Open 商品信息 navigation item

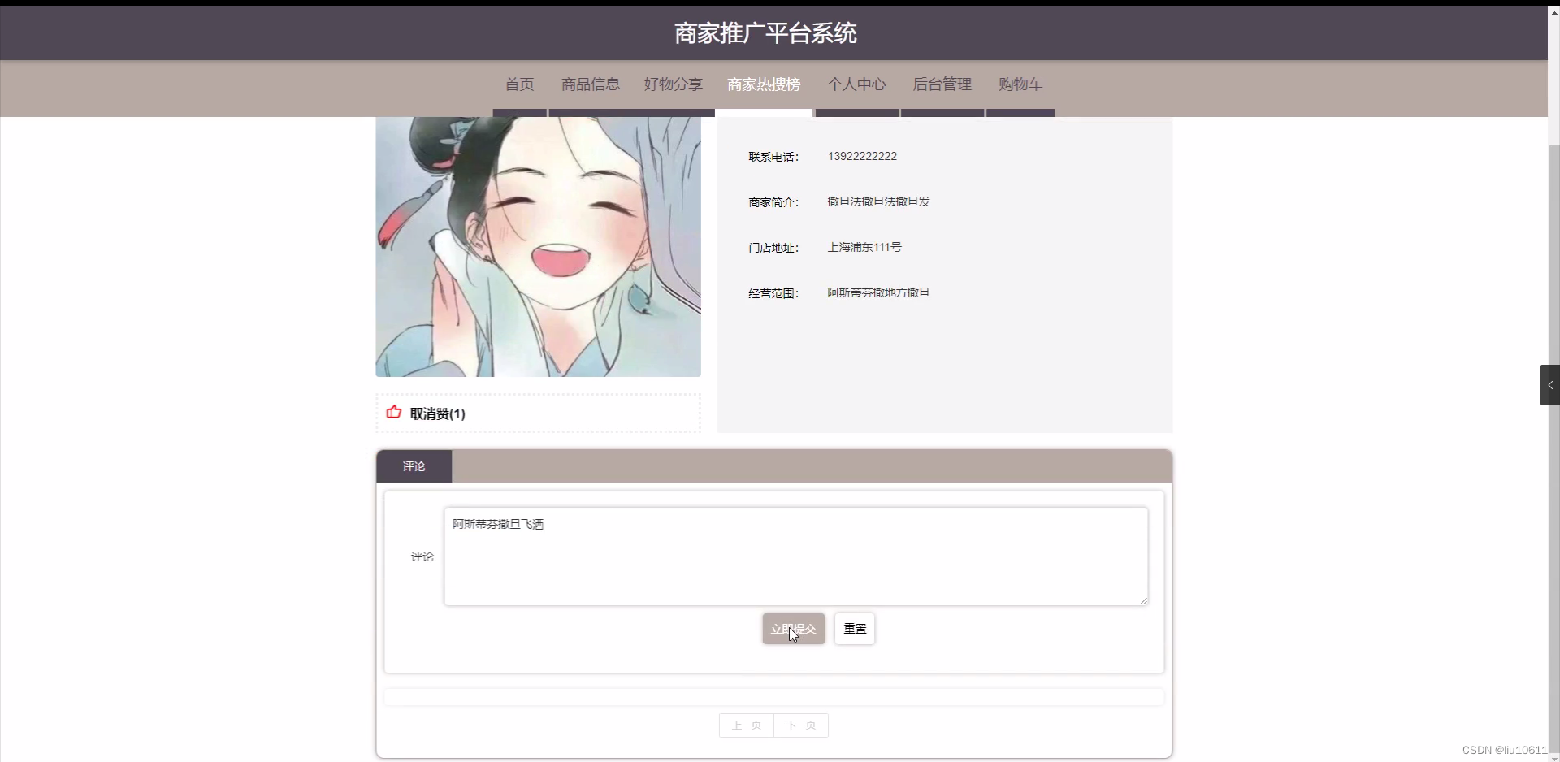click(591, 84)
